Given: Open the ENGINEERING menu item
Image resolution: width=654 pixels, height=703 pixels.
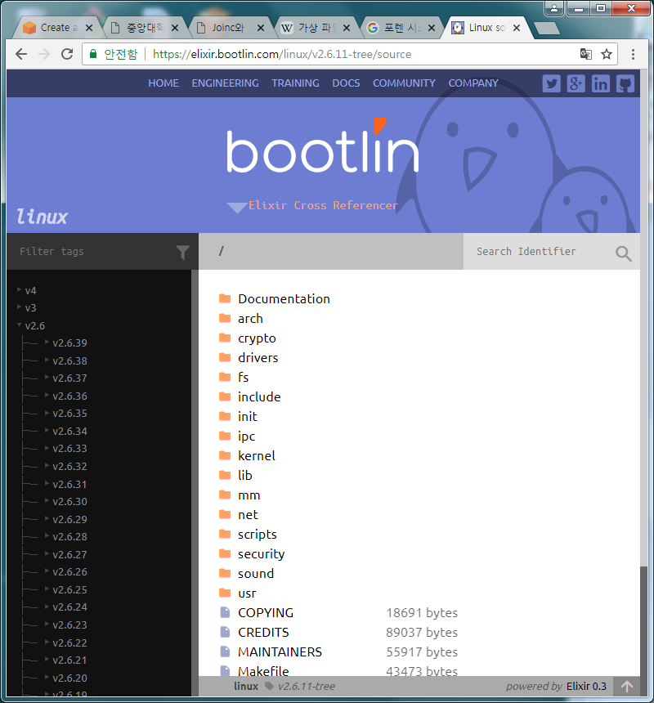Looking at the screenshot, I should click(225, 83).
